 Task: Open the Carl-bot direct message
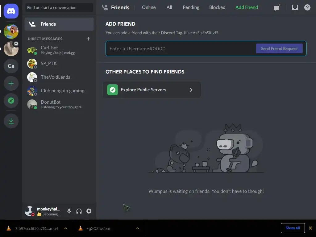tap(59, 50)
